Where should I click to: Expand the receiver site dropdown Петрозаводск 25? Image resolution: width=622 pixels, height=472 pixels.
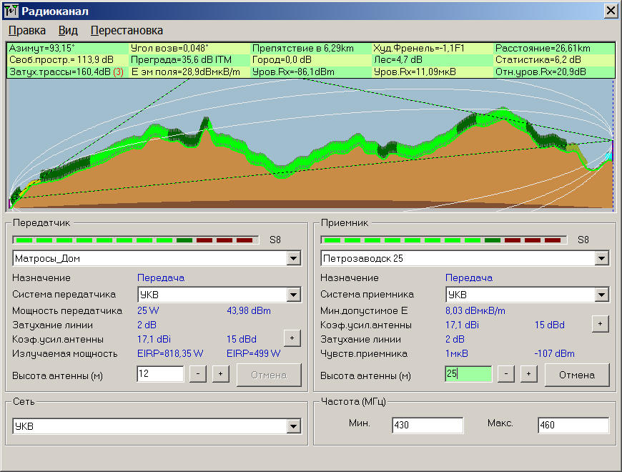tap(602, 258)
